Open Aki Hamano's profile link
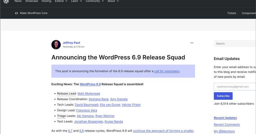 [x=85, y=116]
